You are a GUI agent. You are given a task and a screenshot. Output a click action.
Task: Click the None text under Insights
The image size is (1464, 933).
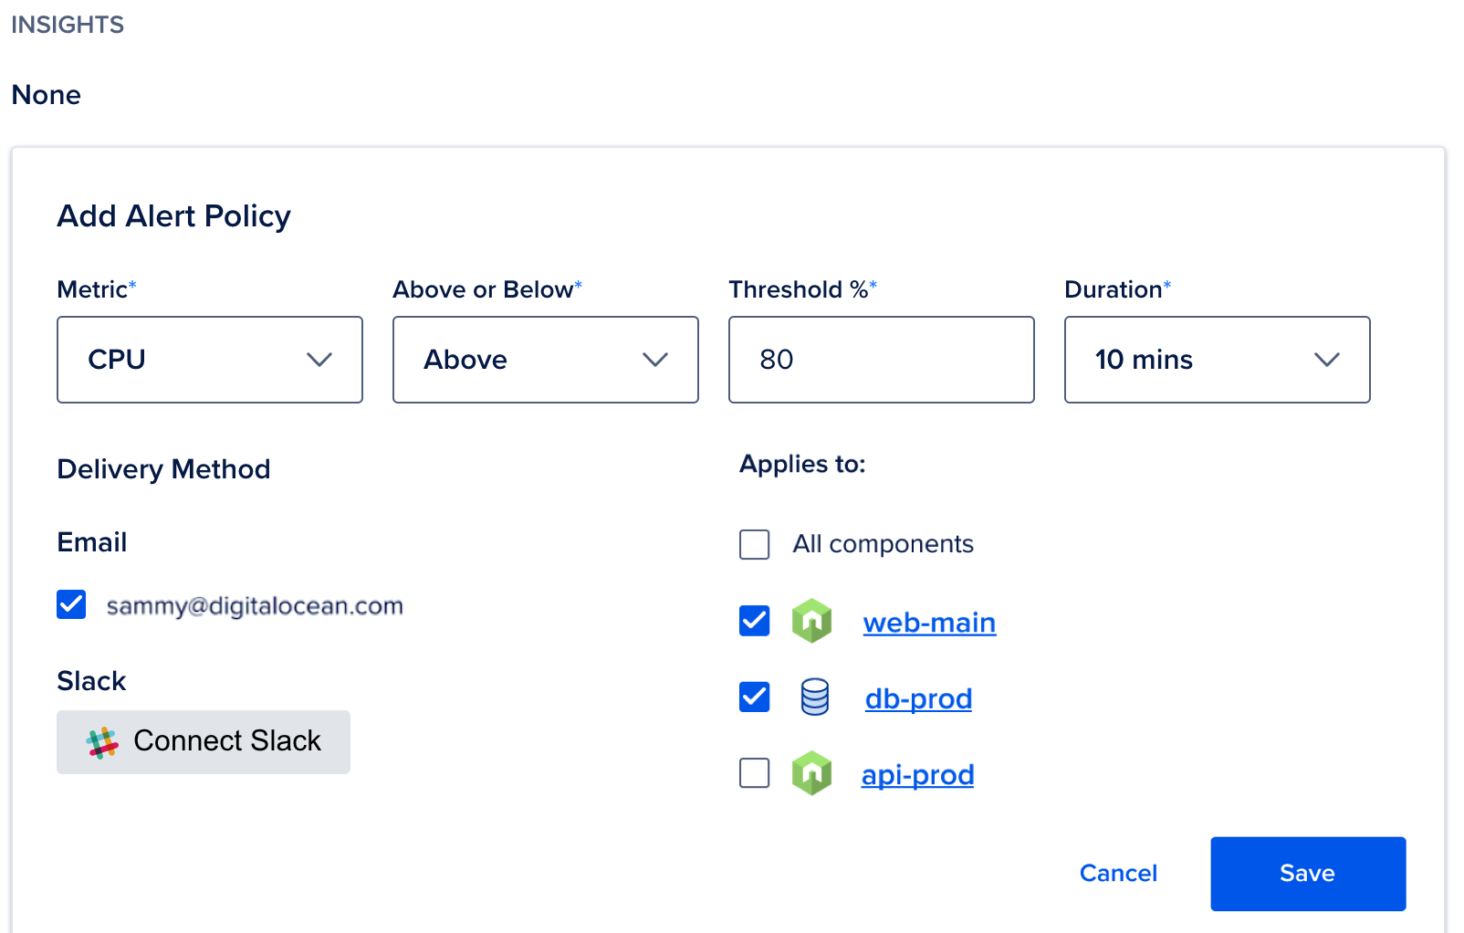point(47,95)
